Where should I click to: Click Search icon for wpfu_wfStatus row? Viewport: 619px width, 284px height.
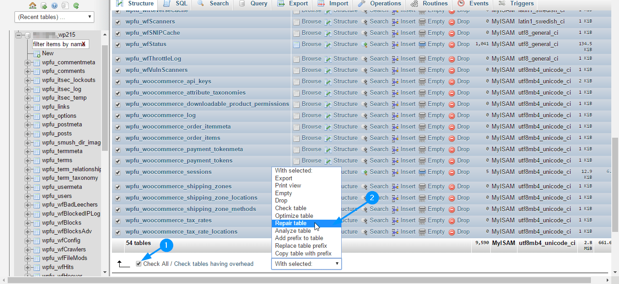tap(365, 44)
